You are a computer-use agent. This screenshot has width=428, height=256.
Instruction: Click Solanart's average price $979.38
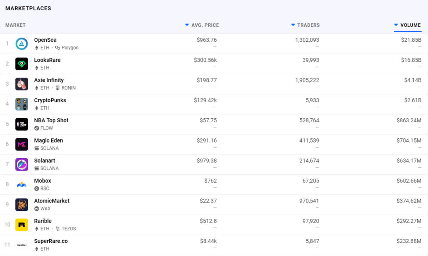click(x=207, y=160)
